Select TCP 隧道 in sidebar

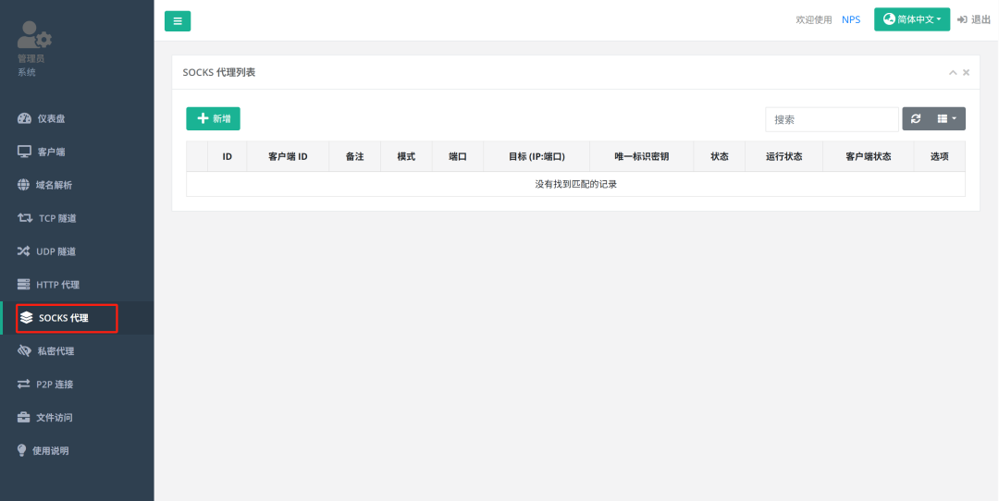77,218
